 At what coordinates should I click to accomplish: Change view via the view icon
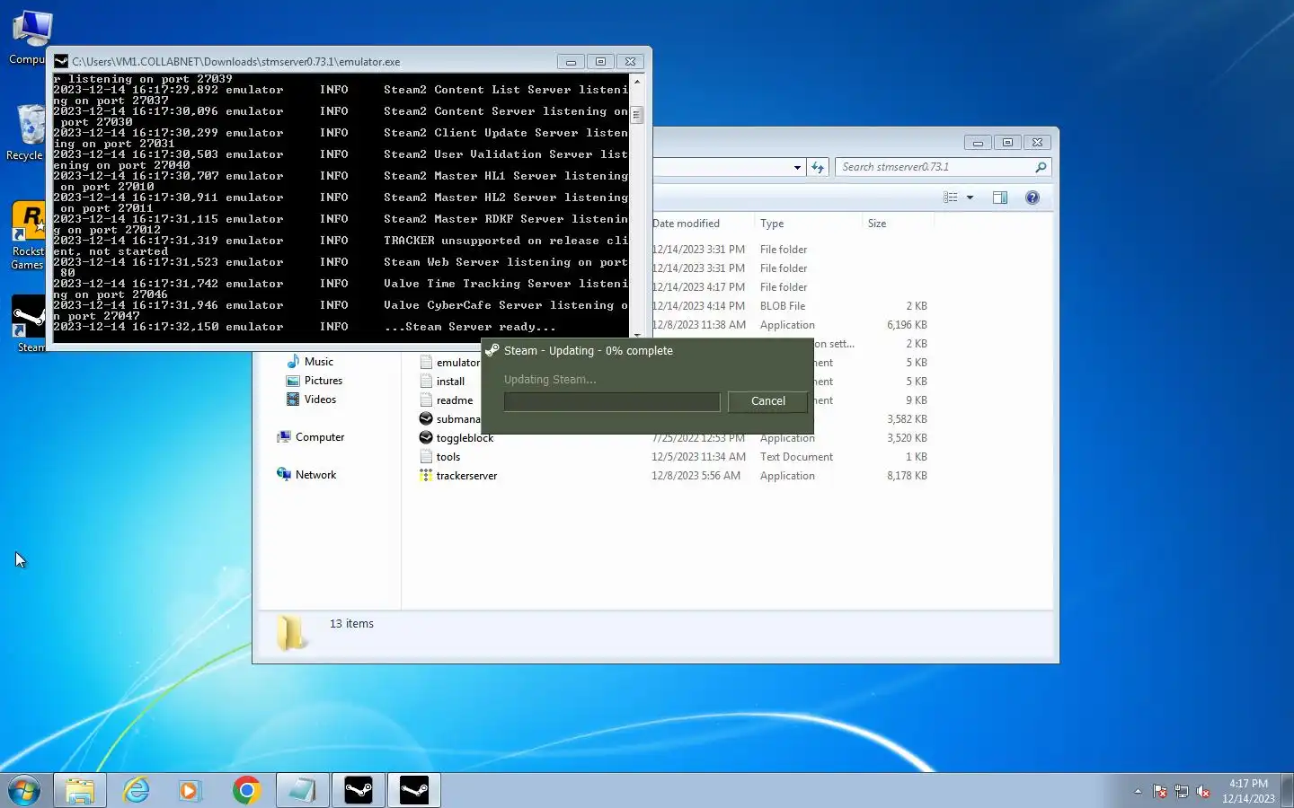tap(951, 198)
